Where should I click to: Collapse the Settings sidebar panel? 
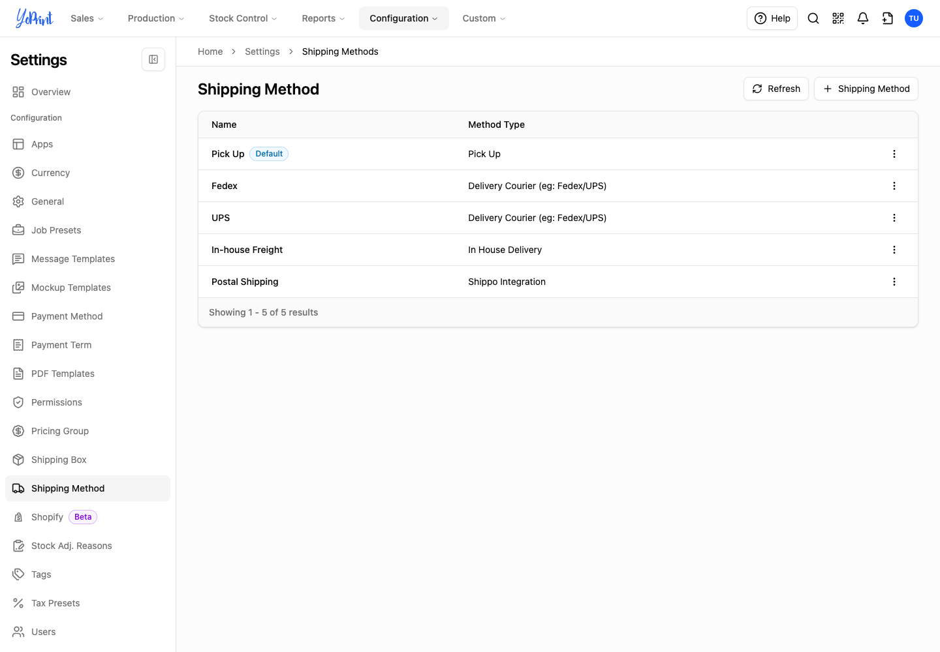tap(153, 59)
